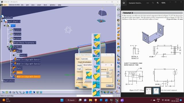Select the first relief type icon in flyout

96,37
